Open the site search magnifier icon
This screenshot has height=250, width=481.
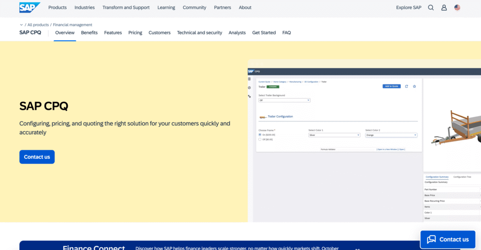pyautogui.click(x=431, y=8)
